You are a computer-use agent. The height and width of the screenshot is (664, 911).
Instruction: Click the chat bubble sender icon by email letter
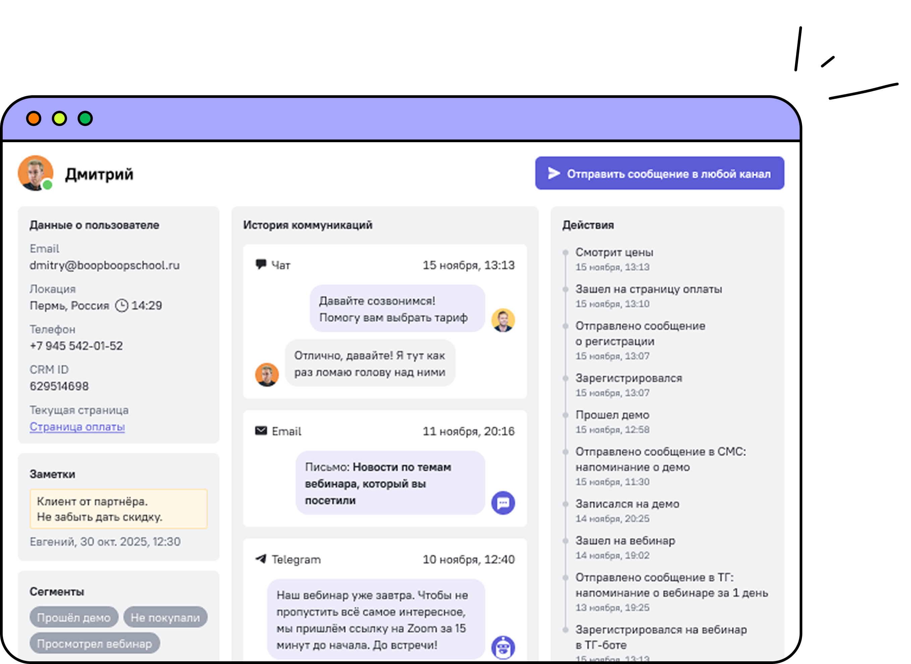click(503, 503)
